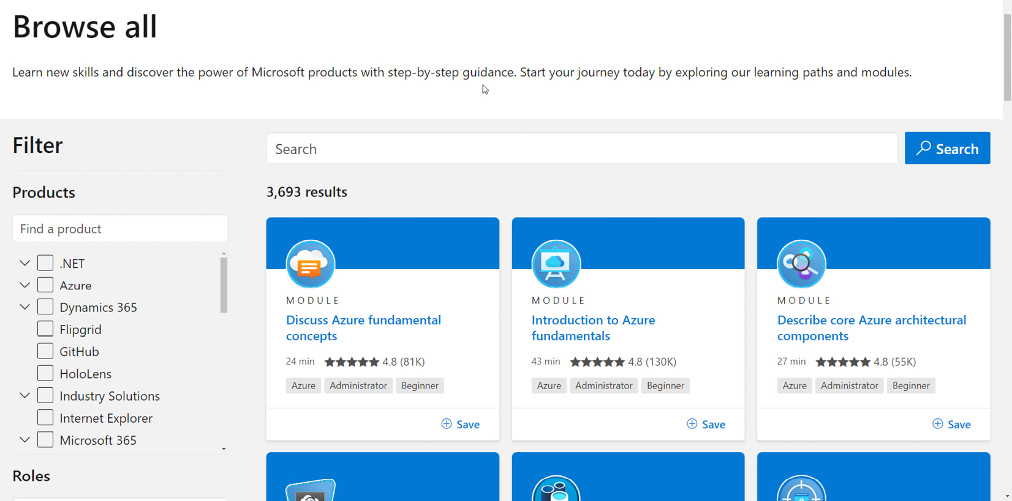This screenshot has height=501, width=1012.
Task: Check the Industry Solutions checkbox
Action: (45, 396)
